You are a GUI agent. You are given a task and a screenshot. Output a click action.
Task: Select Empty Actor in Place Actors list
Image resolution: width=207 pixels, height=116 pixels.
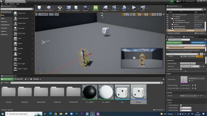click(23, 13)
